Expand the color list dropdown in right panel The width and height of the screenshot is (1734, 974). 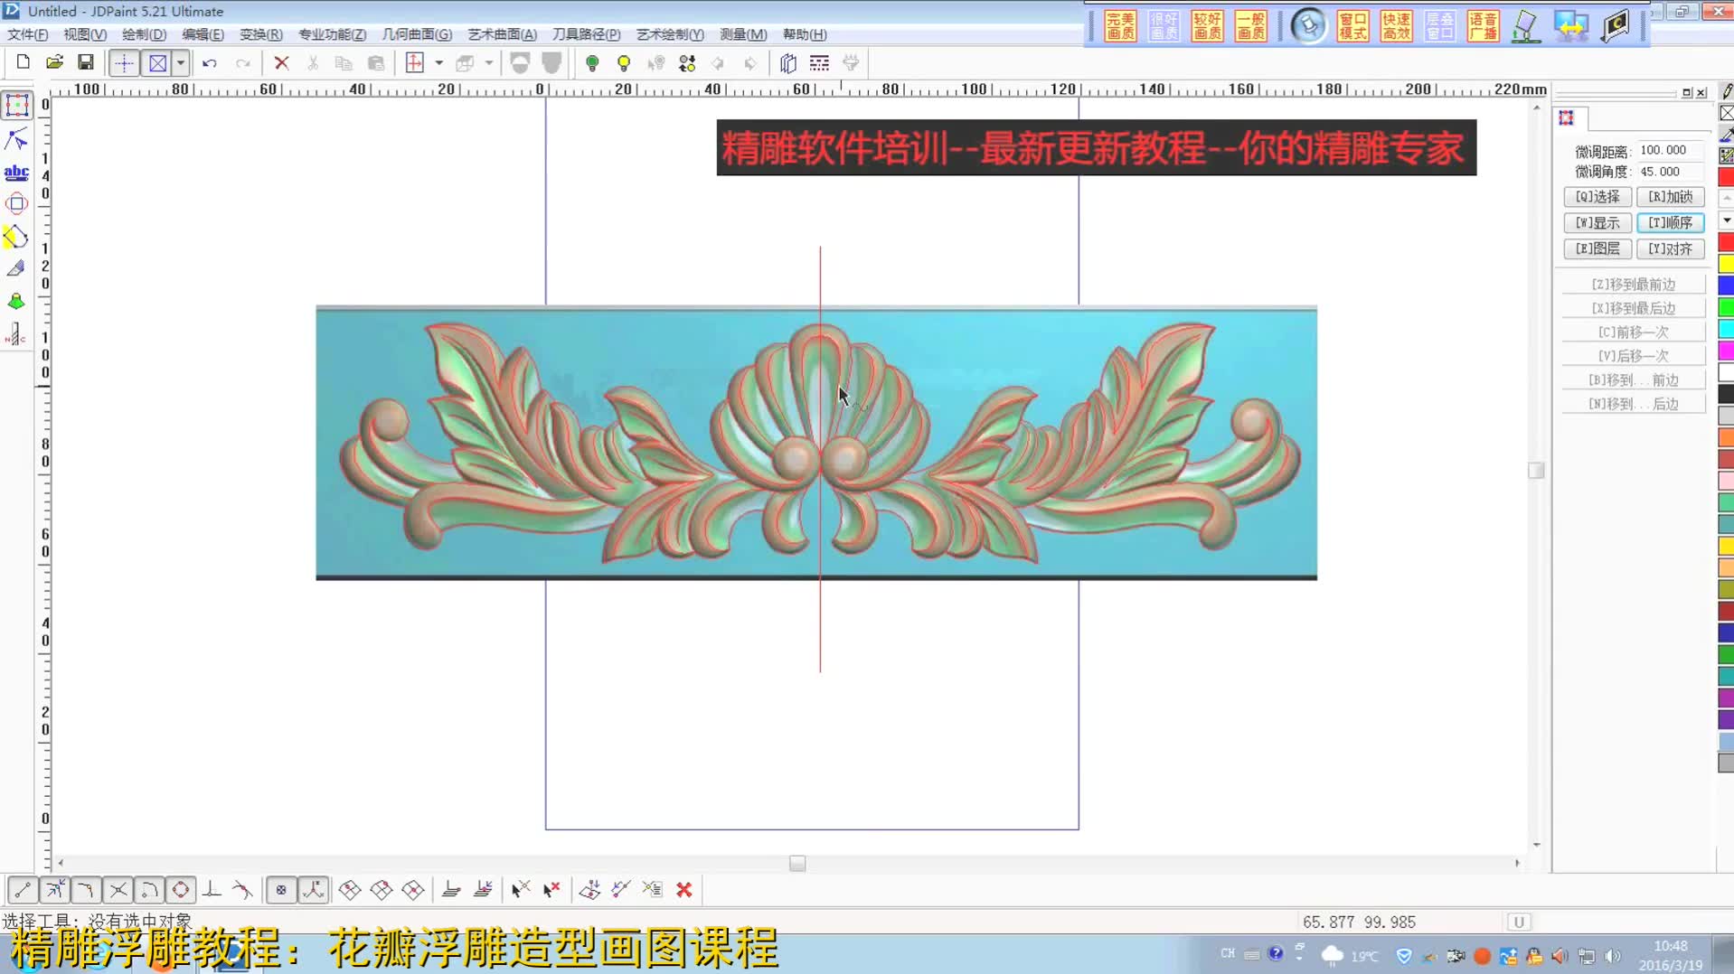point(1725,220)
